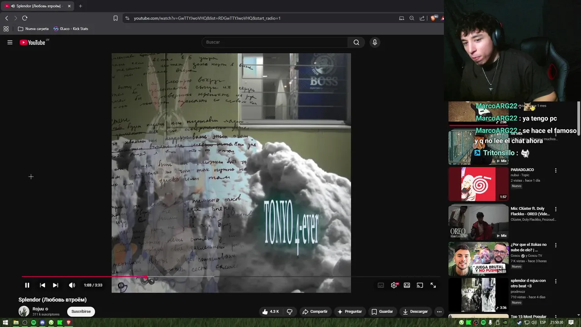Reload the current page

point(25,18)
